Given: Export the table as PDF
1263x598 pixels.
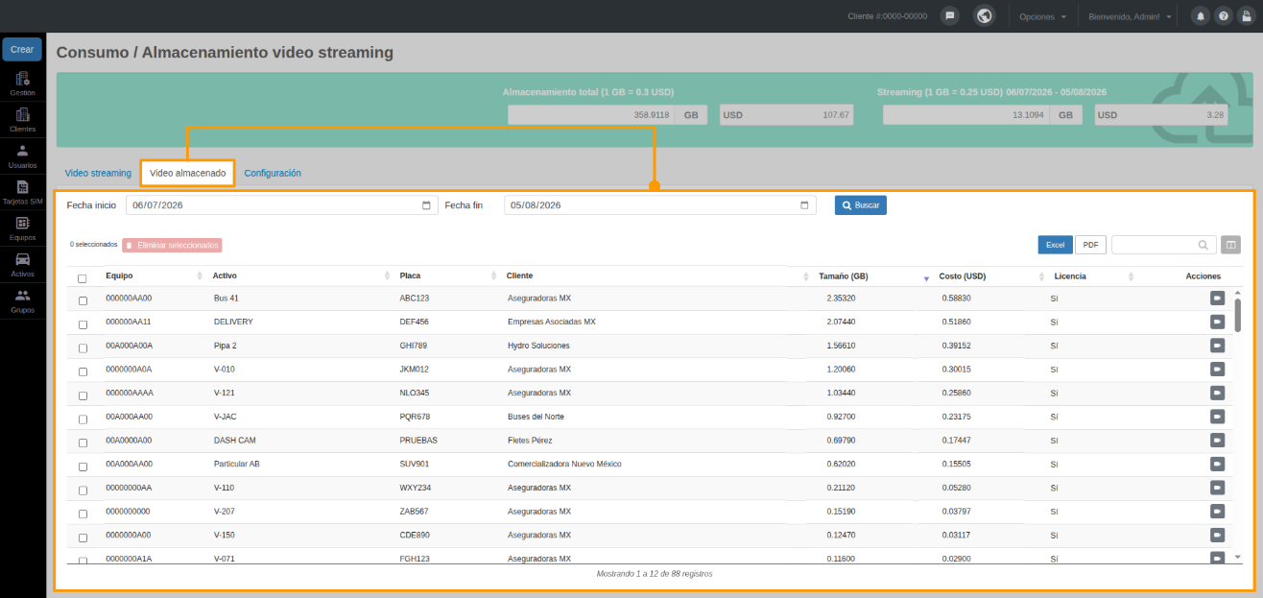Looking at the screenshot, I should [1090, 245].
